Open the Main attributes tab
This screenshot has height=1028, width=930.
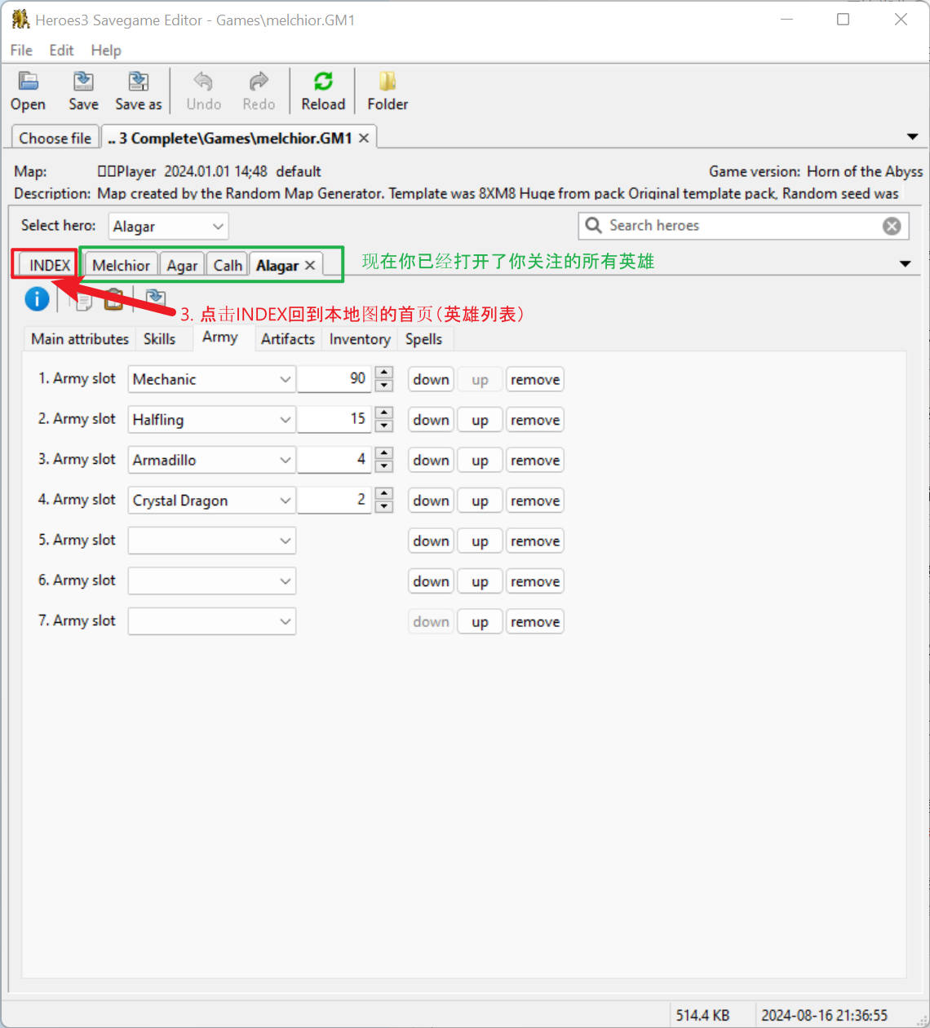80,338
